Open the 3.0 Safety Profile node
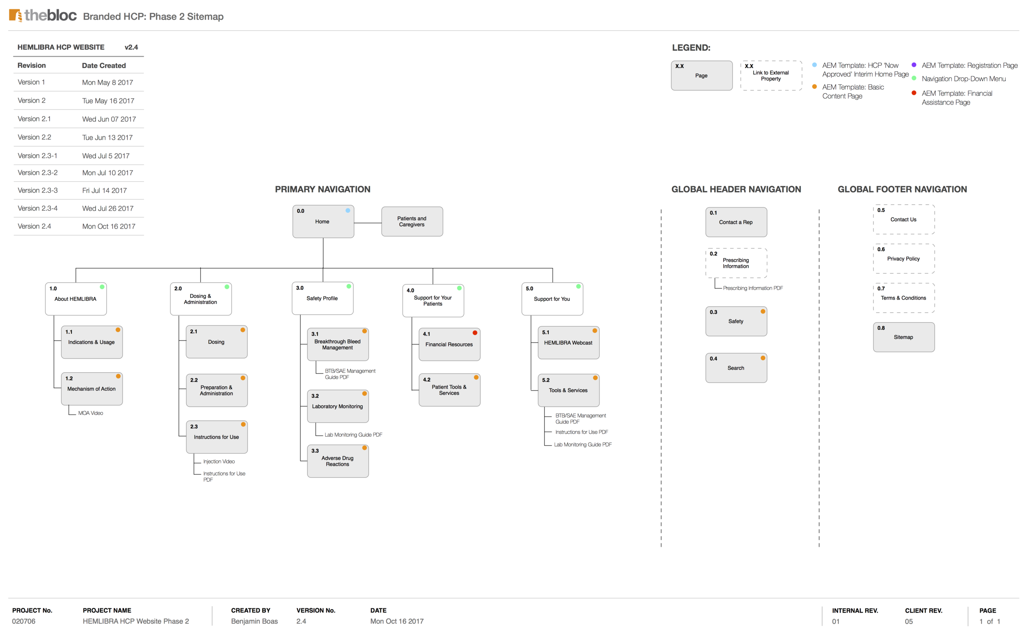Image resolution: width=1033 pixels, height=637 pixels. tap(323, 299)
